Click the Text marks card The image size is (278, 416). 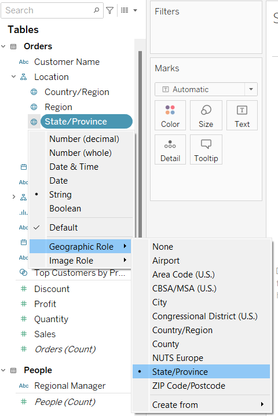pyautogui.click(x=242, y=115)
